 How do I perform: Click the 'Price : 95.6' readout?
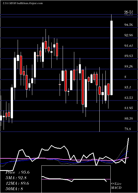click(17, 172)
